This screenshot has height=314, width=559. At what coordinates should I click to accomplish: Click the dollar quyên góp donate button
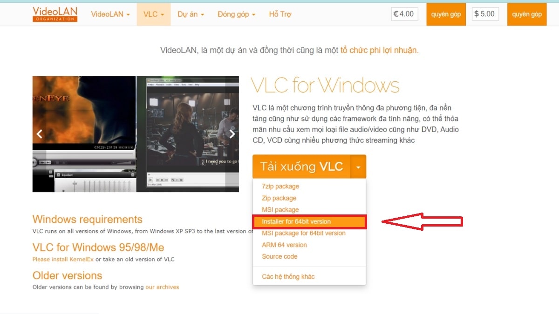tap(526, 14)
